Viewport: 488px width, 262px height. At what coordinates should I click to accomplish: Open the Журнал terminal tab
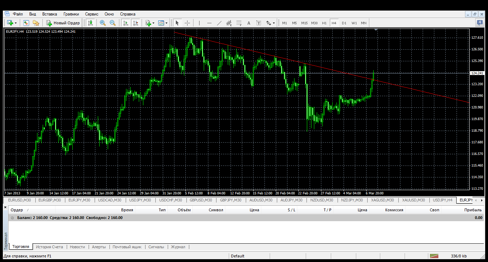pos(178,247)
